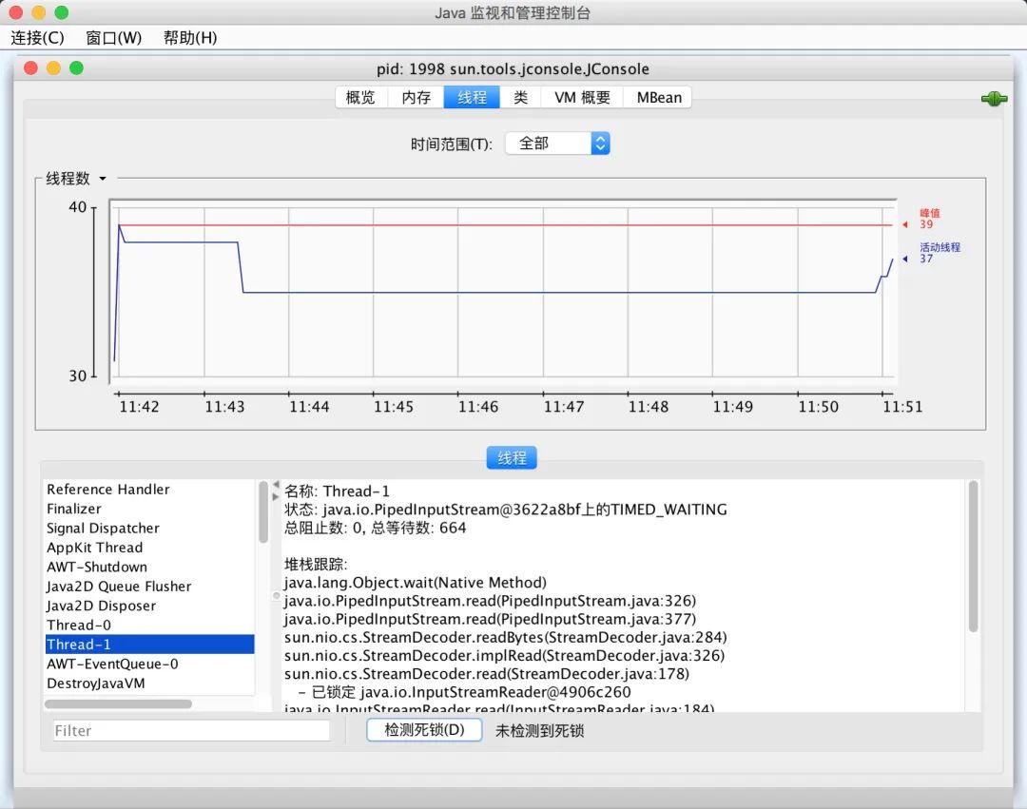Click the split pane collapse arrows
The image size is (1027, 809).
276,491
